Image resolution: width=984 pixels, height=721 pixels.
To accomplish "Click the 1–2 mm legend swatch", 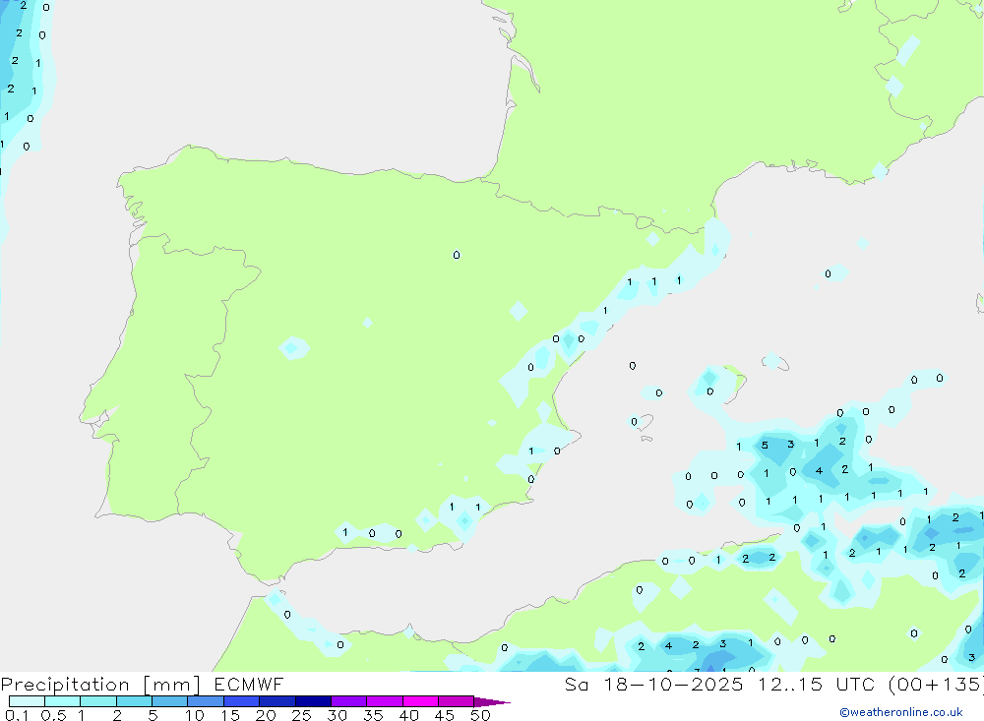I will click(x=98, y=701).
